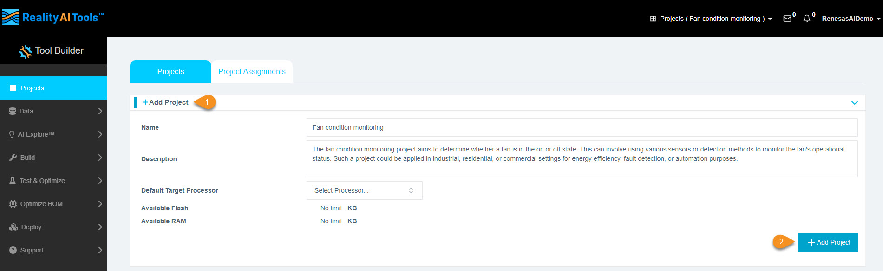Open the AI Explore sidebar item
The height and width of the screenshot is (271, 883).
[x=53, y=134]
